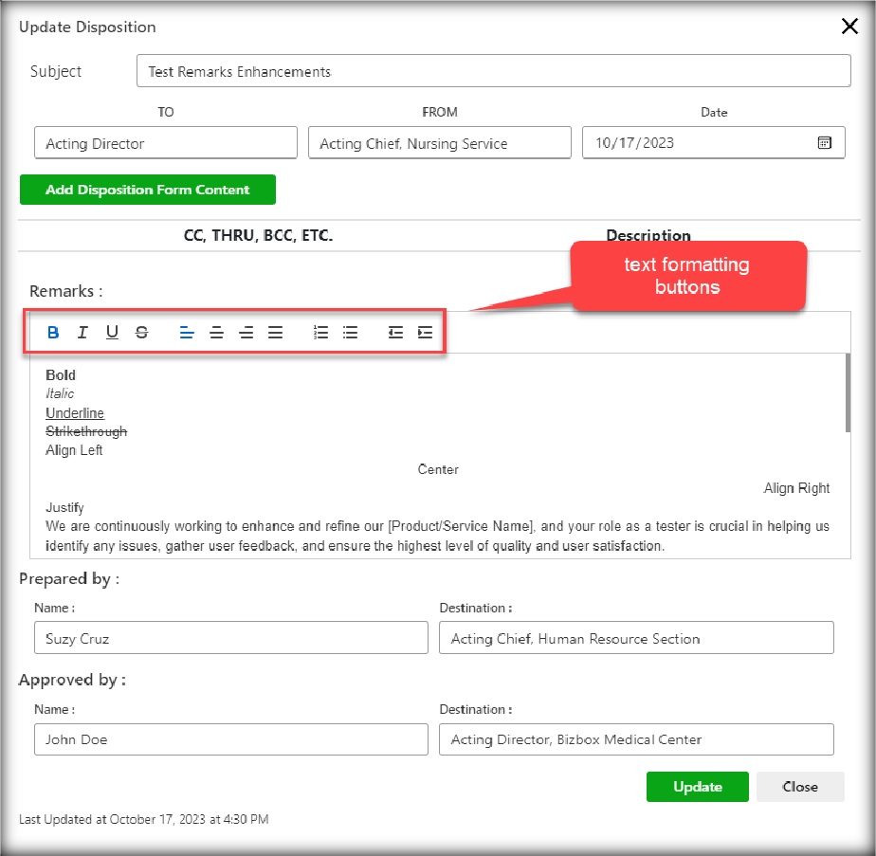Click Add Disposition Form Content button
876x856 pixels.
pyautogui.click(x=148, y=190)
